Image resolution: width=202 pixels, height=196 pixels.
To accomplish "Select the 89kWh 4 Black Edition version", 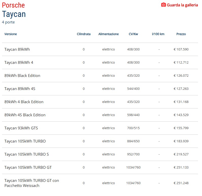I will coord(24,102).
